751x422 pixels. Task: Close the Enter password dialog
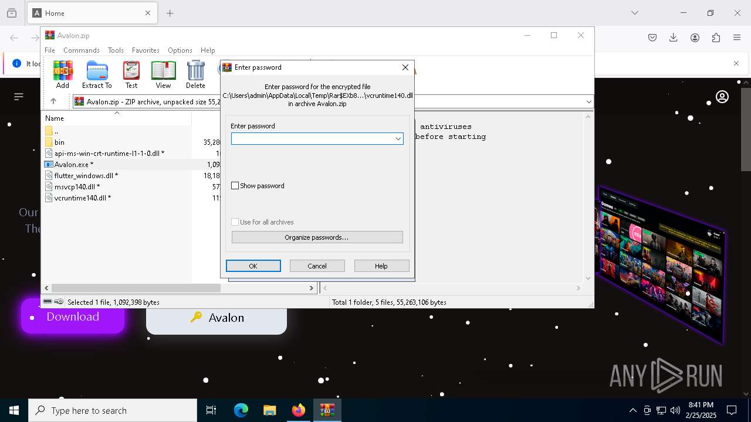[405, 67]
